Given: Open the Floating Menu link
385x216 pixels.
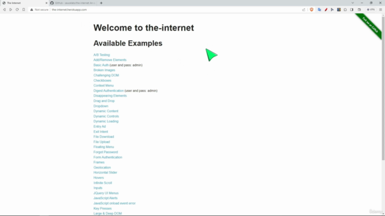Looking at the screenshot, I should point(103,147).
